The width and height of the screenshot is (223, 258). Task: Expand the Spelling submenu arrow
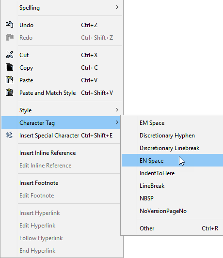[117, 7]
